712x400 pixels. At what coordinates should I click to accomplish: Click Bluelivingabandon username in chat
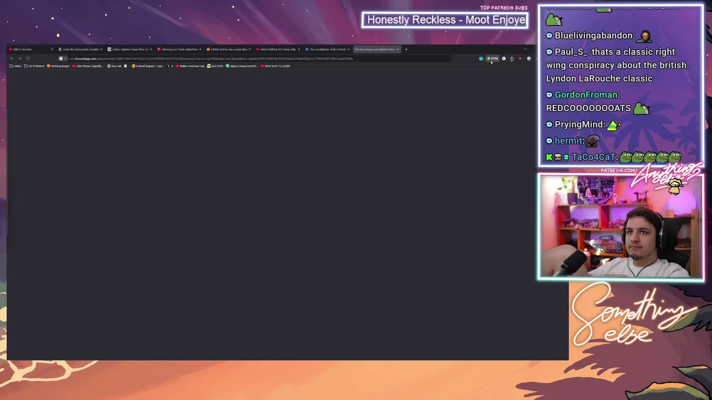click(x=594, y=36)
